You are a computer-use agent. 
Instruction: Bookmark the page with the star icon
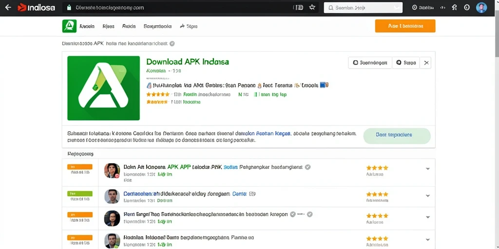tap(312, 8)
